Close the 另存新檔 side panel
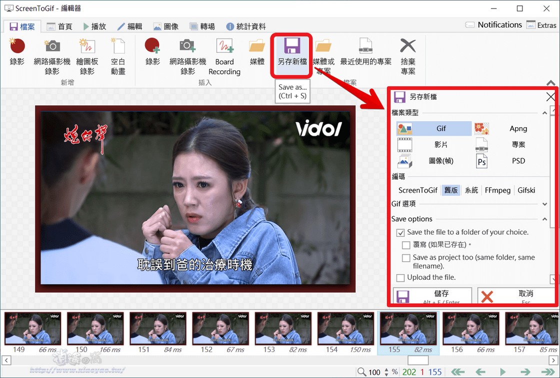 [550, 97]
